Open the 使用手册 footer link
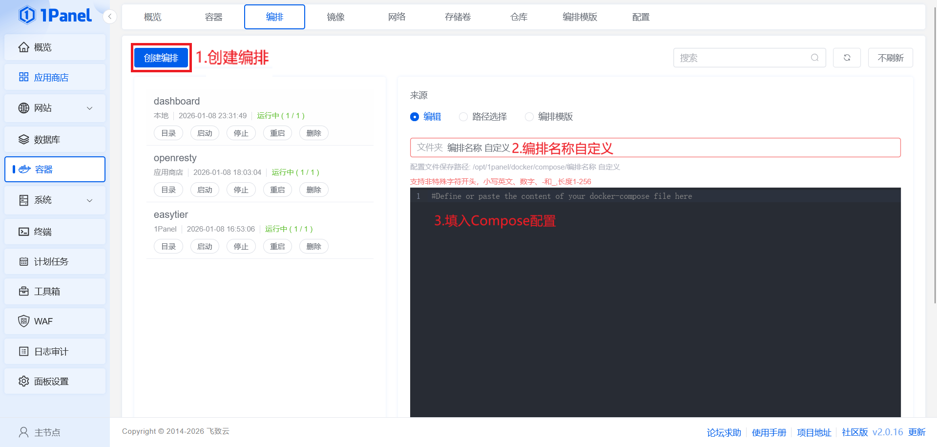 769,432
